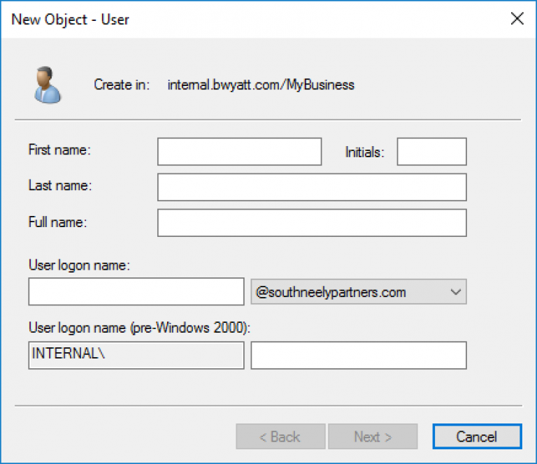The image size is (537, 464).
Task: Open the @southneelypartners.com domain dropdown
Action: click(x=359, y=292)
